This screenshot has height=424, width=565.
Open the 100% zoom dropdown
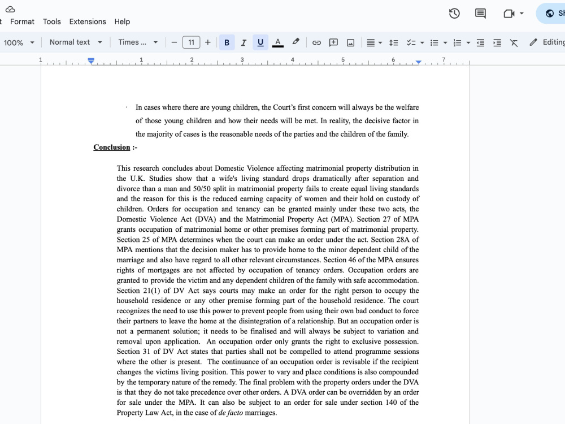tap(19, 42)
